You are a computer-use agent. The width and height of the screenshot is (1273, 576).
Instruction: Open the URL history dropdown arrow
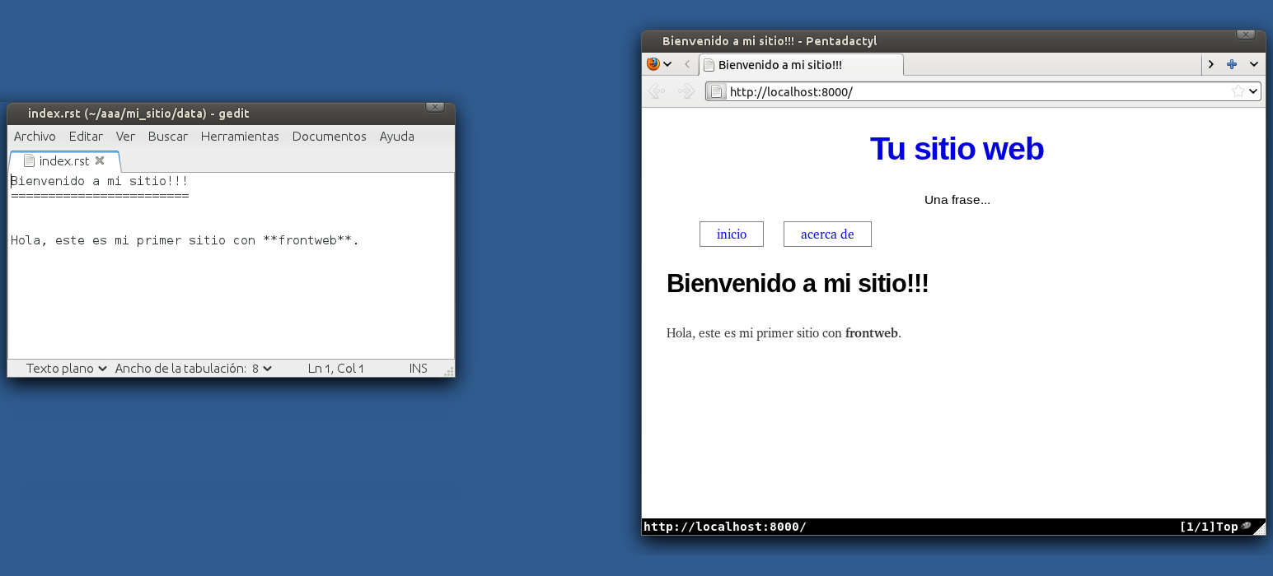click(1254, 91)
